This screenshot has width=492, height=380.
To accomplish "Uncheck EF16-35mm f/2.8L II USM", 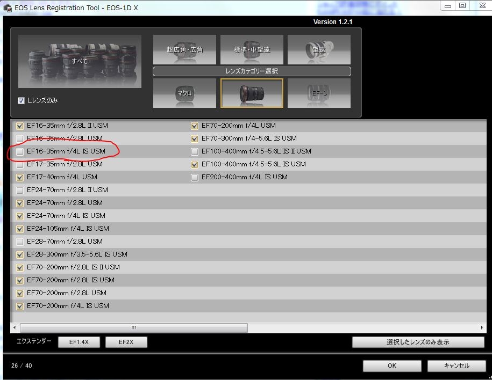I will (x=20, y=126).
